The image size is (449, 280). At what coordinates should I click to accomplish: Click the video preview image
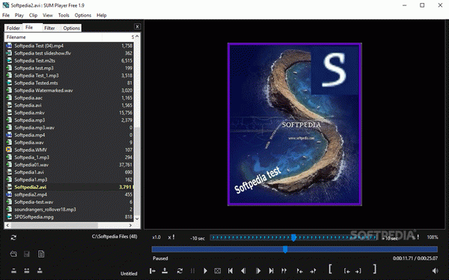[295, 124]
